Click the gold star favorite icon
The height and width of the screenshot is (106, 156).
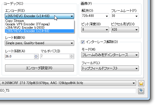click(141, 83)
